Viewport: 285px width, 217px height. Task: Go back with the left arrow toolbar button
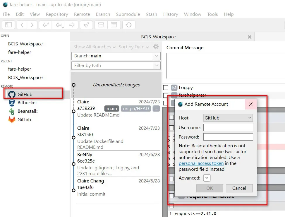22,25
